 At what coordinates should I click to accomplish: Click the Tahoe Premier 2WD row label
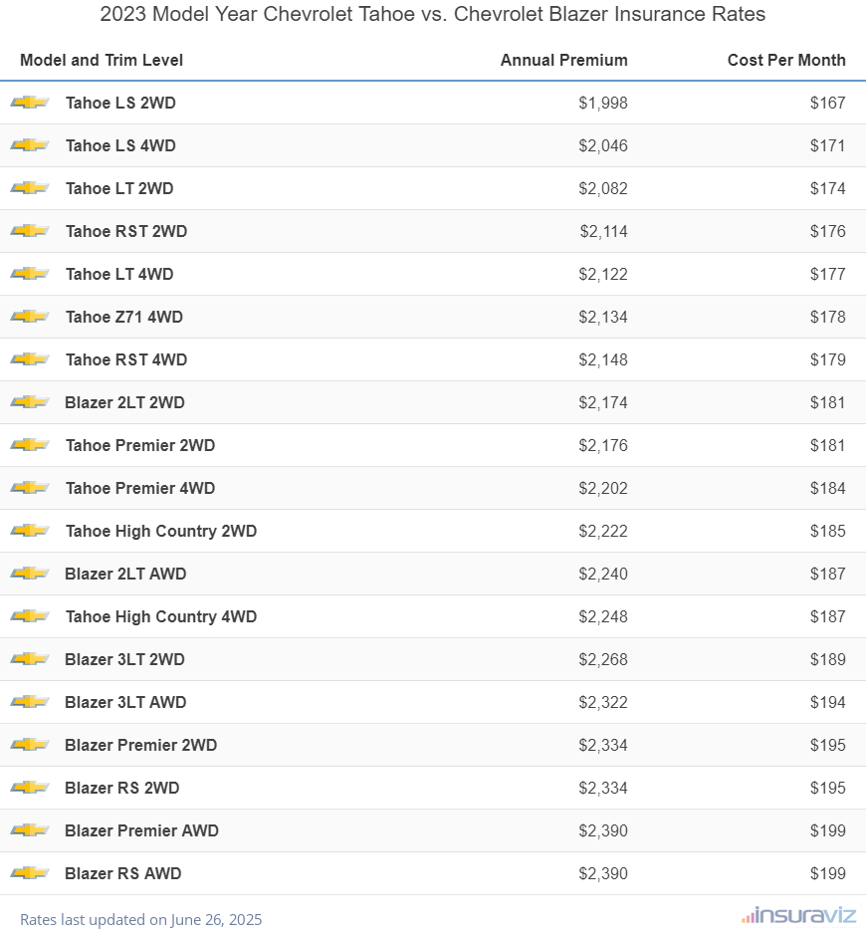(140, 445)
